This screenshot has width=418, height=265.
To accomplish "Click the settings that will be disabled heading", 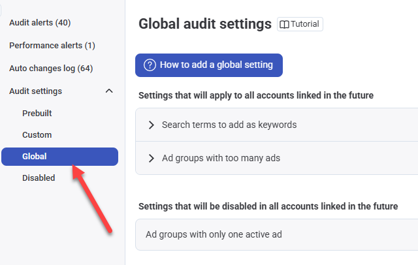I will pos(268,206).
